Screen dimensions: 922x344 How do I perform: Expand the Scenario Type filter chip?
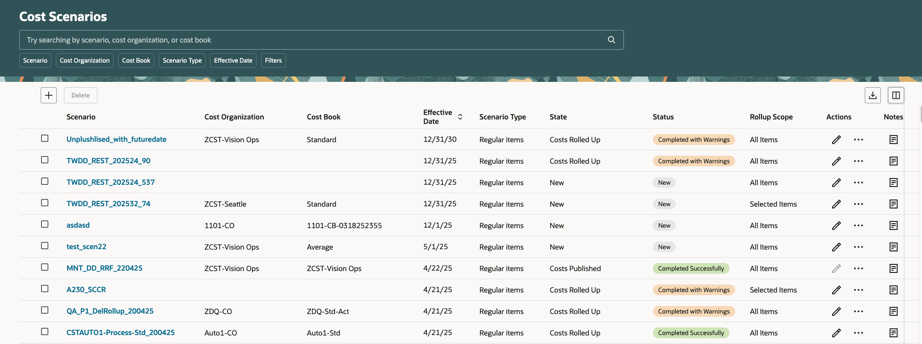(182, 60)
